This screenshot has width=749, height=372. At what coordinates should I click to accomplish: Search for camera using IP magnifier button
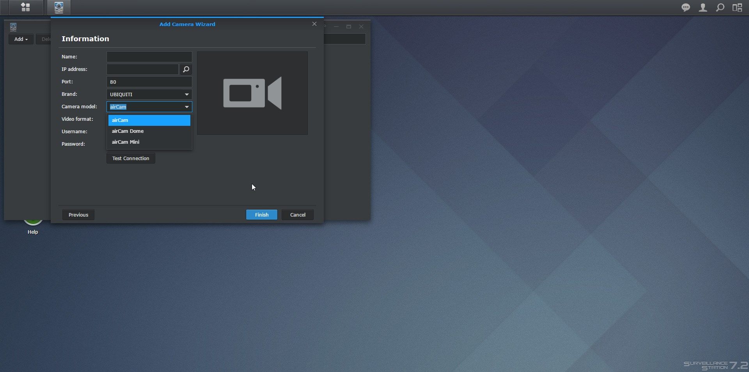(186, 69)
